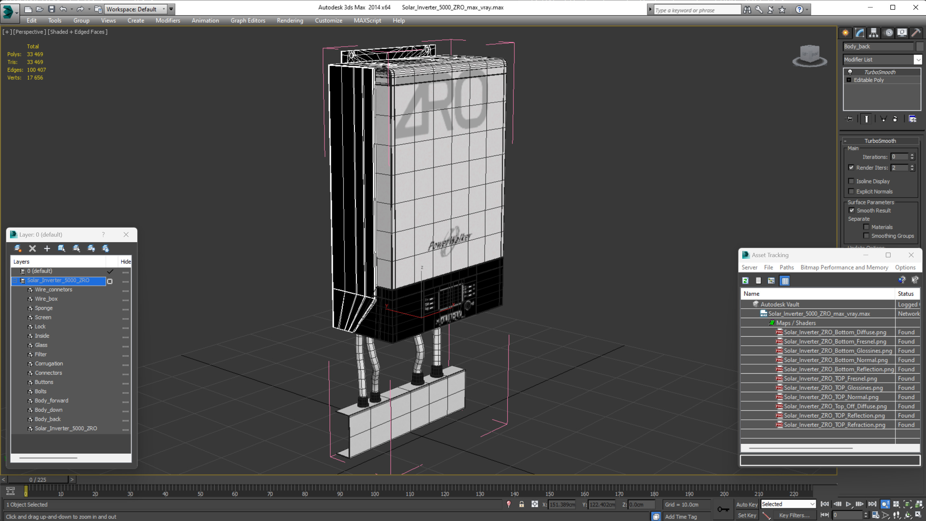The width and height of the screenshot is (926, 521).
Task: Toggle Render Iters checkbox
Action: point(851,167)
